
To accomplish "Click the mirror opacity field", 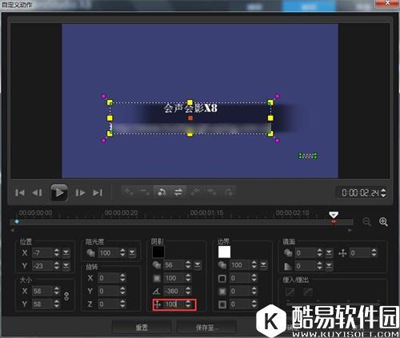I will (306, 253).
